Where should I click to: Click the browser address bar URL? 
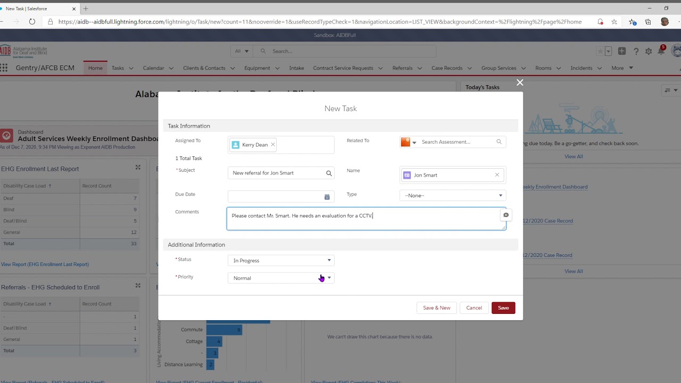tap(319, 22)
